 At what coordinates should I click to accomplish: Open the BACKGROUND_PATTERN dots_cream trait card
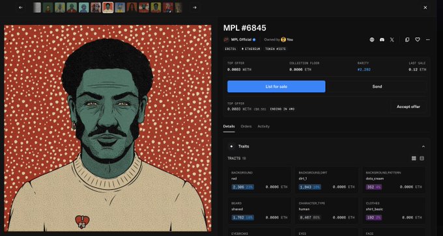pyautogui.click(x=394, y=180)
